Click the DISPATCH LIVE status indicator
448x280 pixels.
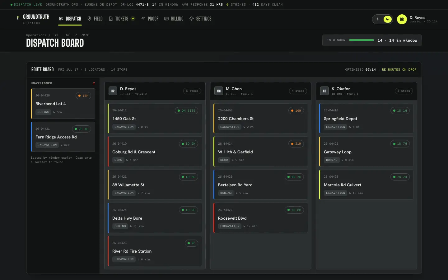26,5
